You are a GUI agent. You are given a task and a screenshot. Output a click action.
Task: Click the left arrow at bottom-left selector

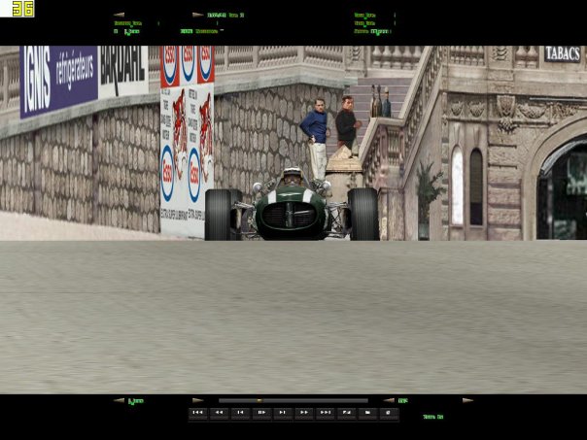(x=119, y=400)
